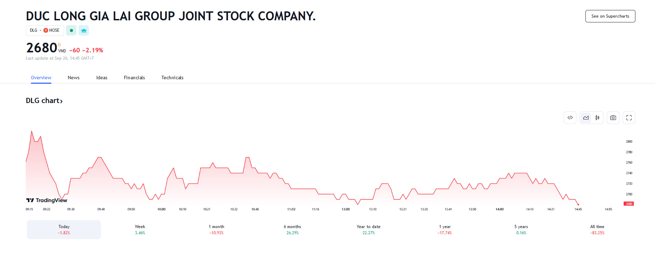655x257 pixels.
Task: Select the 1 month range
Action: pos(216,229)
